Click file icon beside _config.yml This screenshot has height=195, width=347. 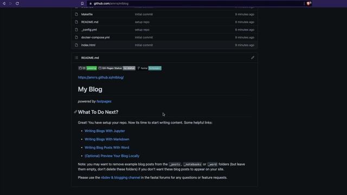tap(76, 30)
